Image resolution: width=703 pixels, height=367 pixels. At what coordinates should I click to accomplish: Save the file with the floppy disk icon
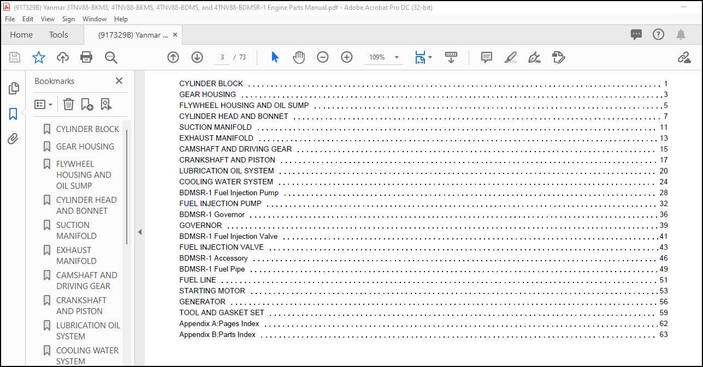click(15, 57)
